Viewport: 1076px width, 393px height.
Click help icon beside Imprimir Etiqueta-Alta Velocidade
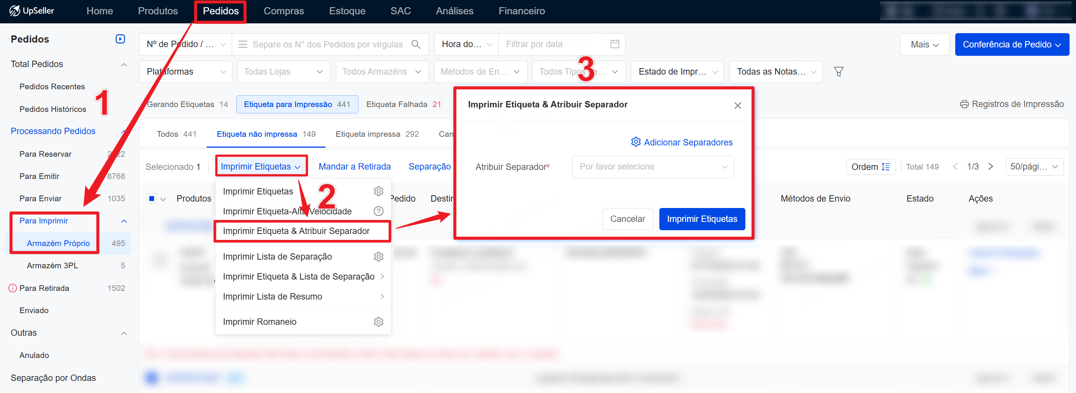[x=378, y=211]
